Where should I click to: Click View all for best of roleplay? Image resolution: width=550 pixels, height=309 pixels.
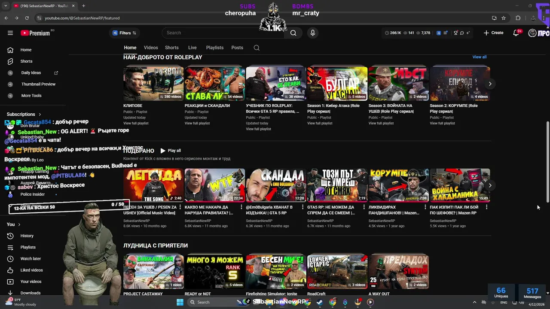[x=479, y=57]
